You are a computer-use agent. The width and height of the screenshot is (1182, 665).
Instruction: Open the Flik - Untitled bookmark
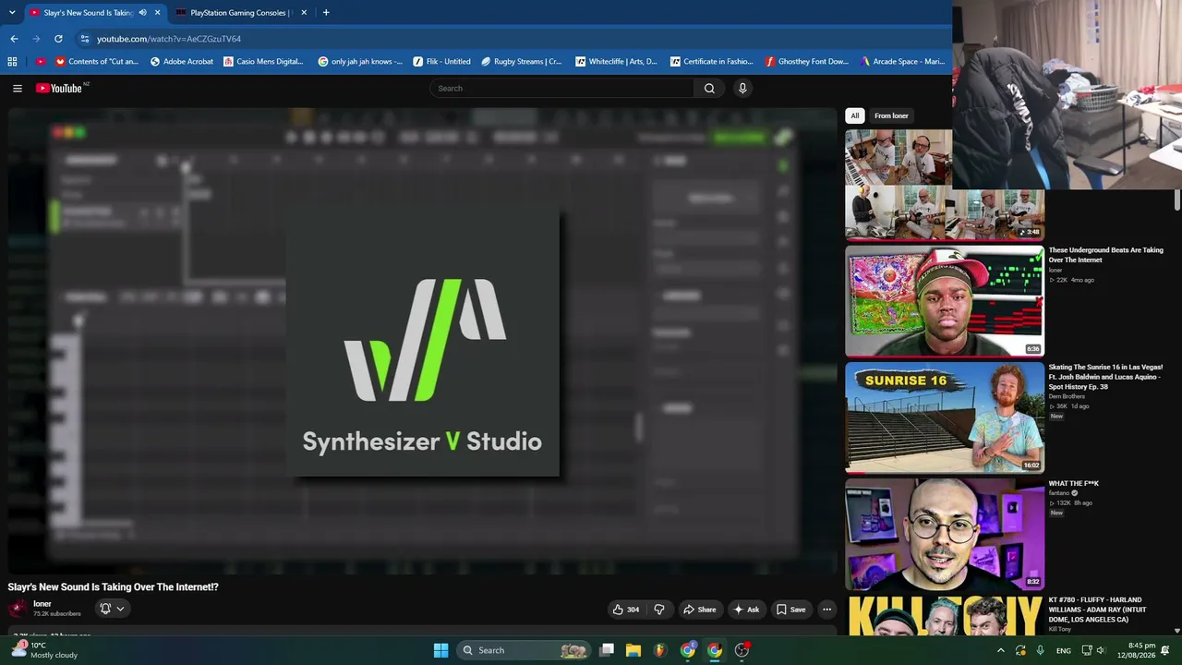[442, 62]
